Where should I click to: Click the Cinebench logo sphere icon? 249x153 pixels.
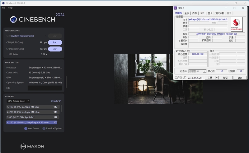tap(13, 20)
